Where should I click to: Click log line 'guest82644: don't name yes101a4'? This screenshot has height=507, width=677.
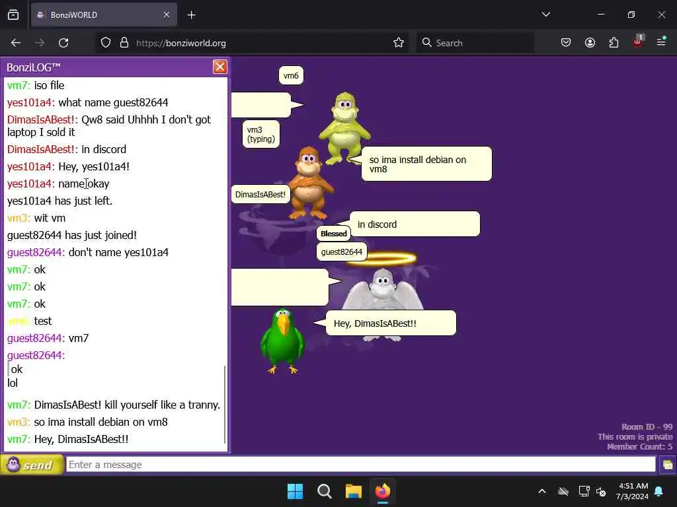[x=88, y=253]
